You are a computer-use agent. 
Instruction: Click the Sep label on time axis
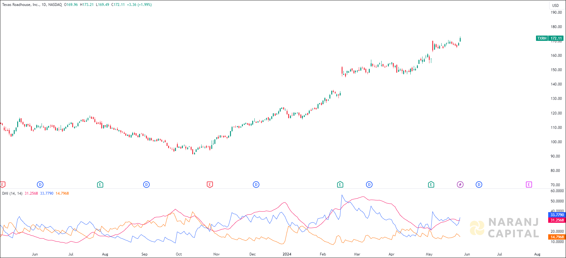click(x=144, y=254)
